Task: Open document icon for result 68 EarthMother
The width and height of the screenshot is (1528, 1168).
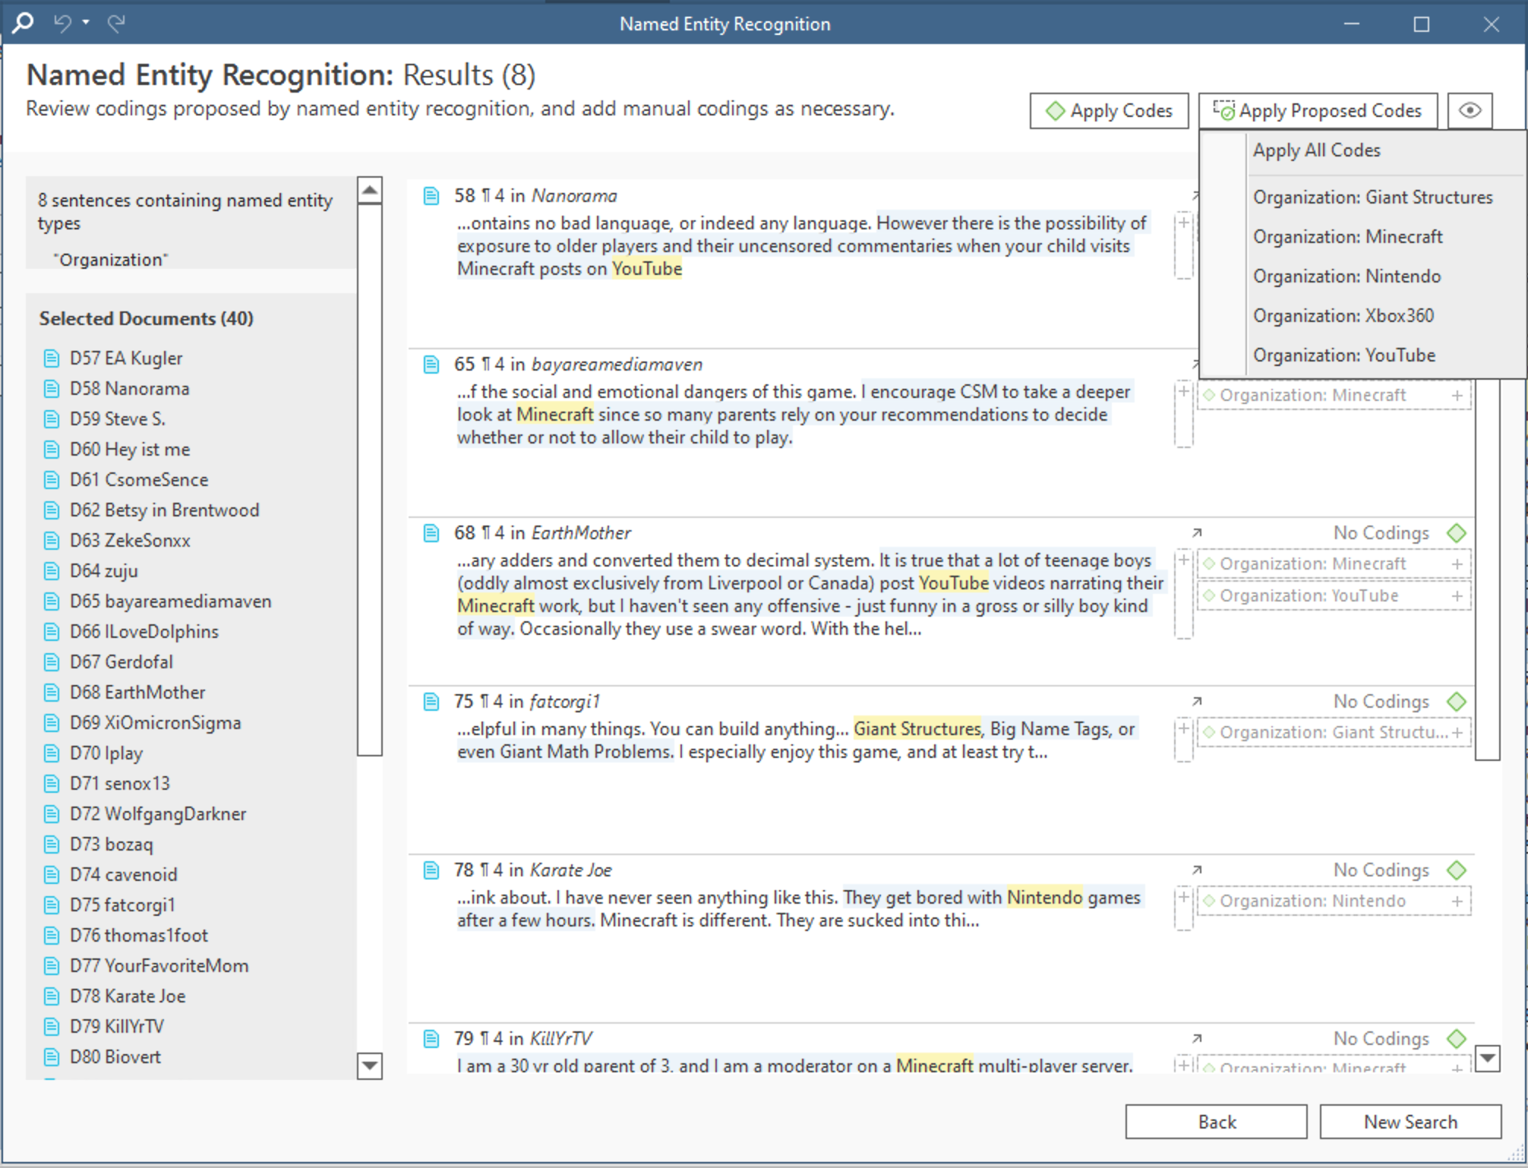Action: (431, 533)
